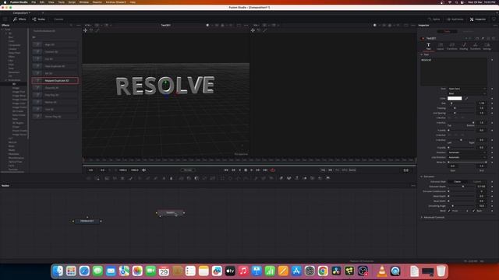Open the Script menu
Screen dimensions: 499x280
72,2
